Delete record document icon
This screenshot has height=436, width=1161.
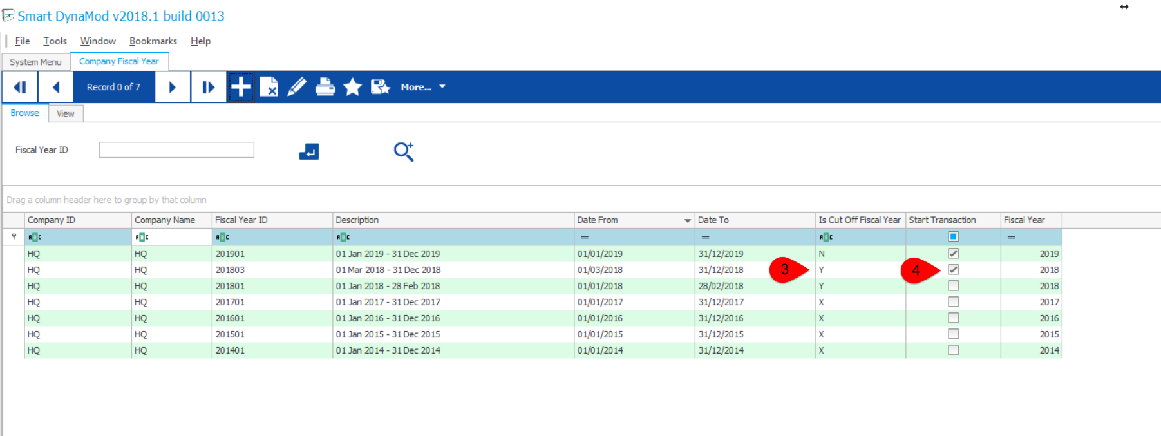pyautogui.click(x=269, y=86)
